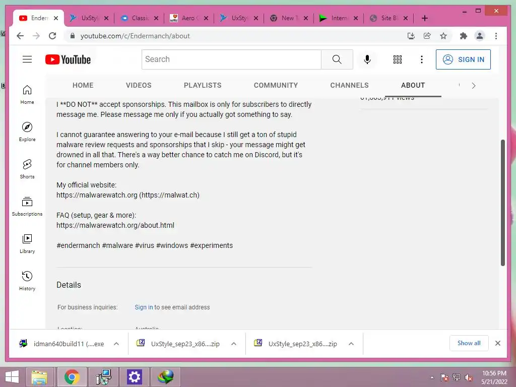Click the YouTube search field
The height and width of the screenshot is (387, 516).
click(231, 59)
